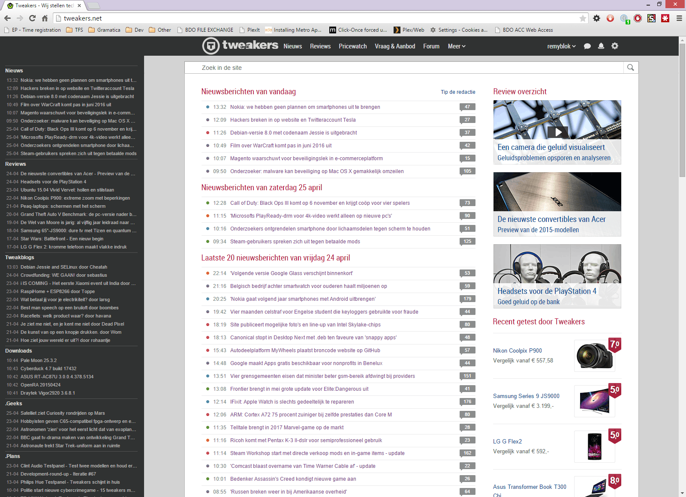Open article about Hackers breaking into Tesla website
This screenshot has width=686, height=497.
point(293,120)
